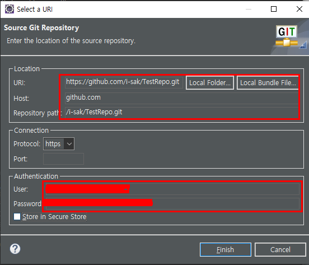Open the Protocol https dropdown
The width and height of the screenshot is (309, 265).
pyautogui.click(x=59, y=144)
